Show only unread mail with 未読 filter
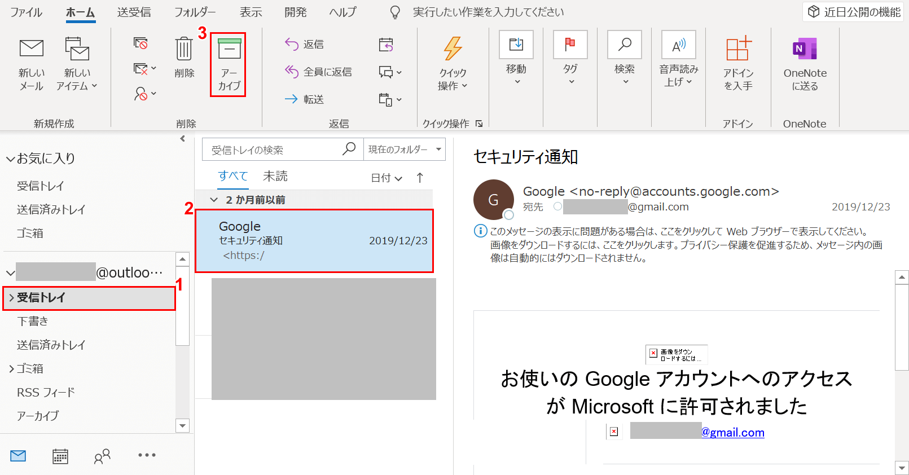This screenshot has height=475, width=909. tap(275, 177)
